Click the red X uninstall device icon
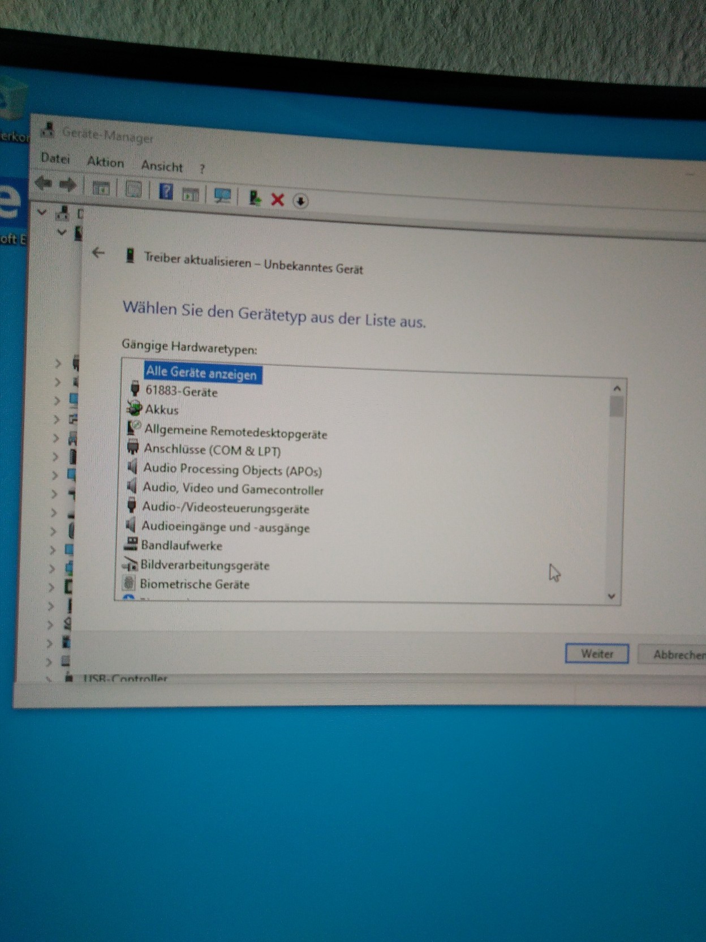706x942 pixels. pyautogui.click(x=277, y=199)
